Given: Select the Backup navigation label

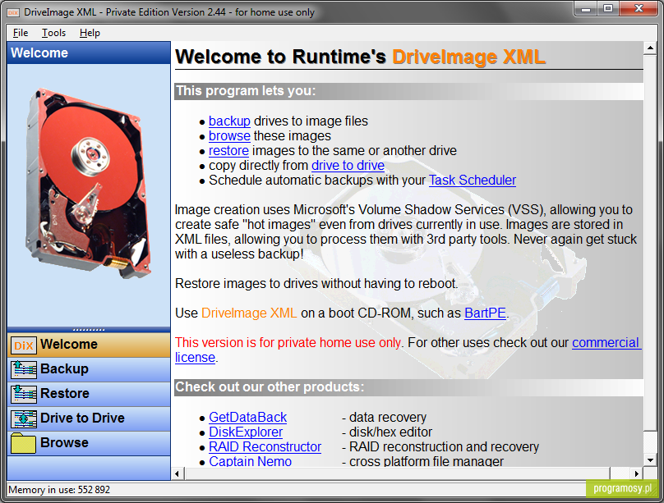Looking at the screenshot, I should [64, 368].
